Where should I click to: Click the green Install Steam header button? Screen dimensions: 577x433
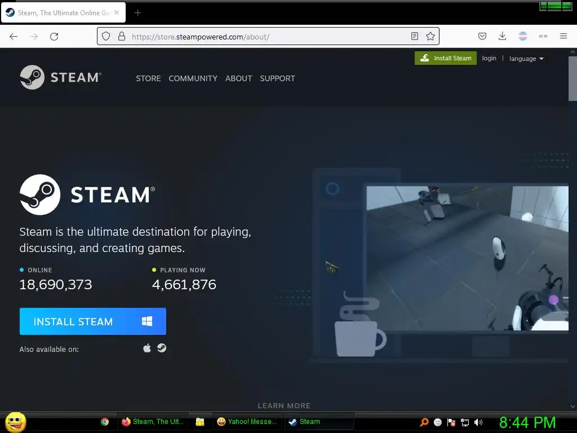click(x=446, y=58)
